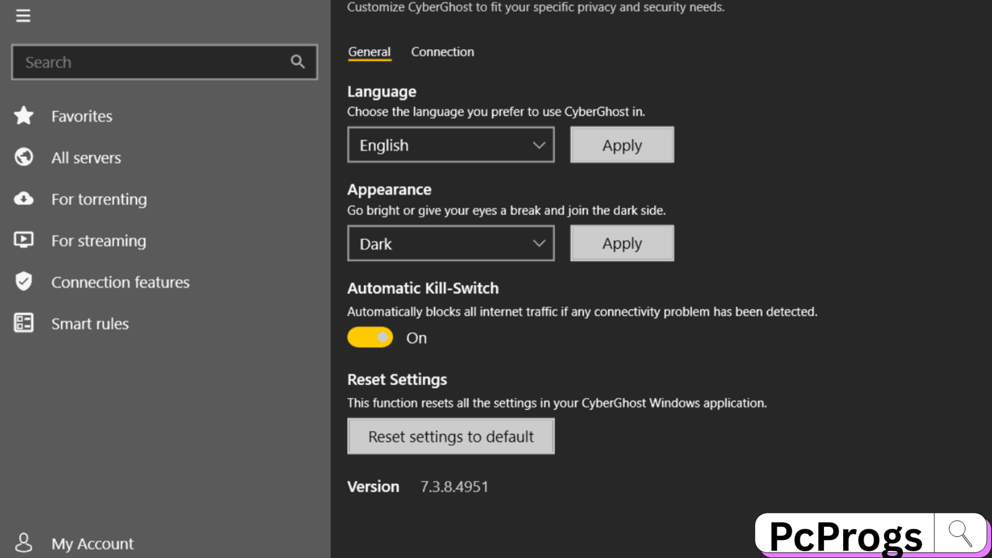Focus the server Search field
Image resolution: width=992 pixels, height=558 pixels.
[164, 62]
